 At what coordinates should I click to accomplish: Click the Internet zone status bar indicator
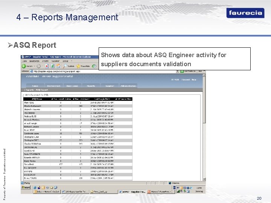[174, 183]
